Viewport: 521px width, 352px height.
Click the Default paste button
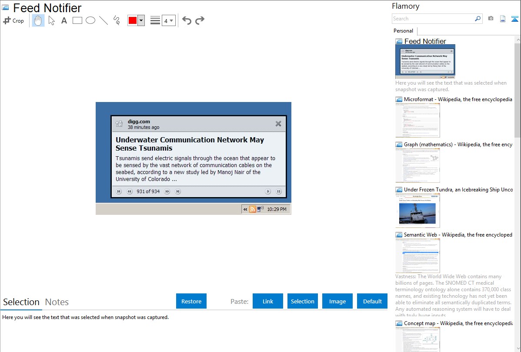tap(372, 301)
